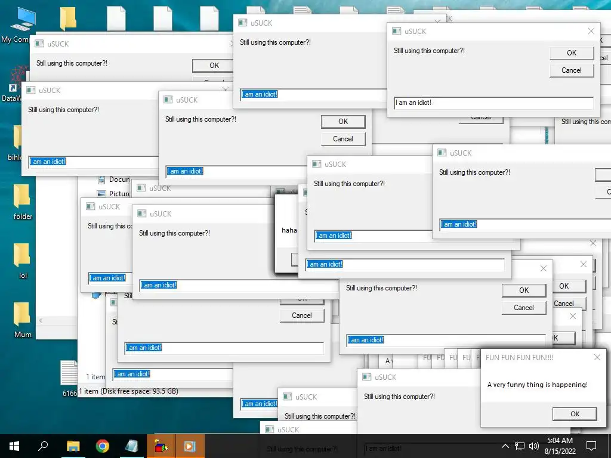The width and height of the screenshot is (611, 458).
Task: Open the network status tray icon
Action: pyautogui.click(x=520, y=446)
